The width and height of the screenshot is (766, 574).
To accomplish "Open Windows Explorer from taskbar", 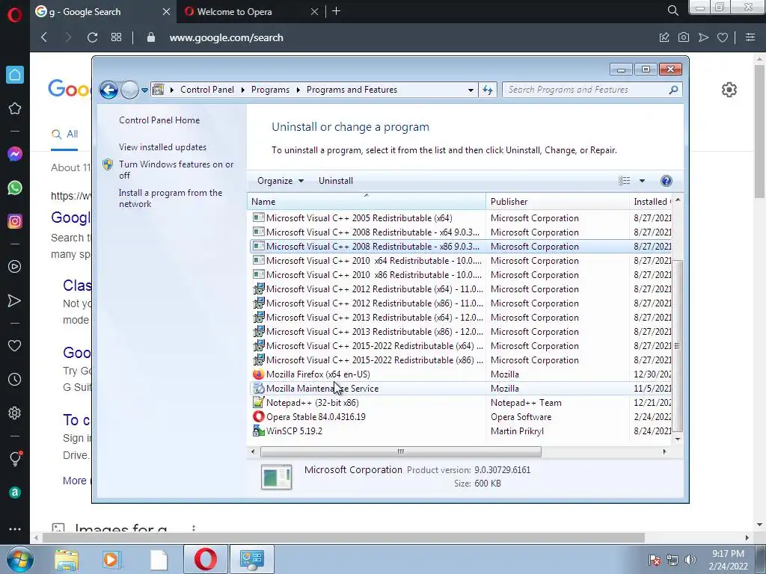I will 67,559.
